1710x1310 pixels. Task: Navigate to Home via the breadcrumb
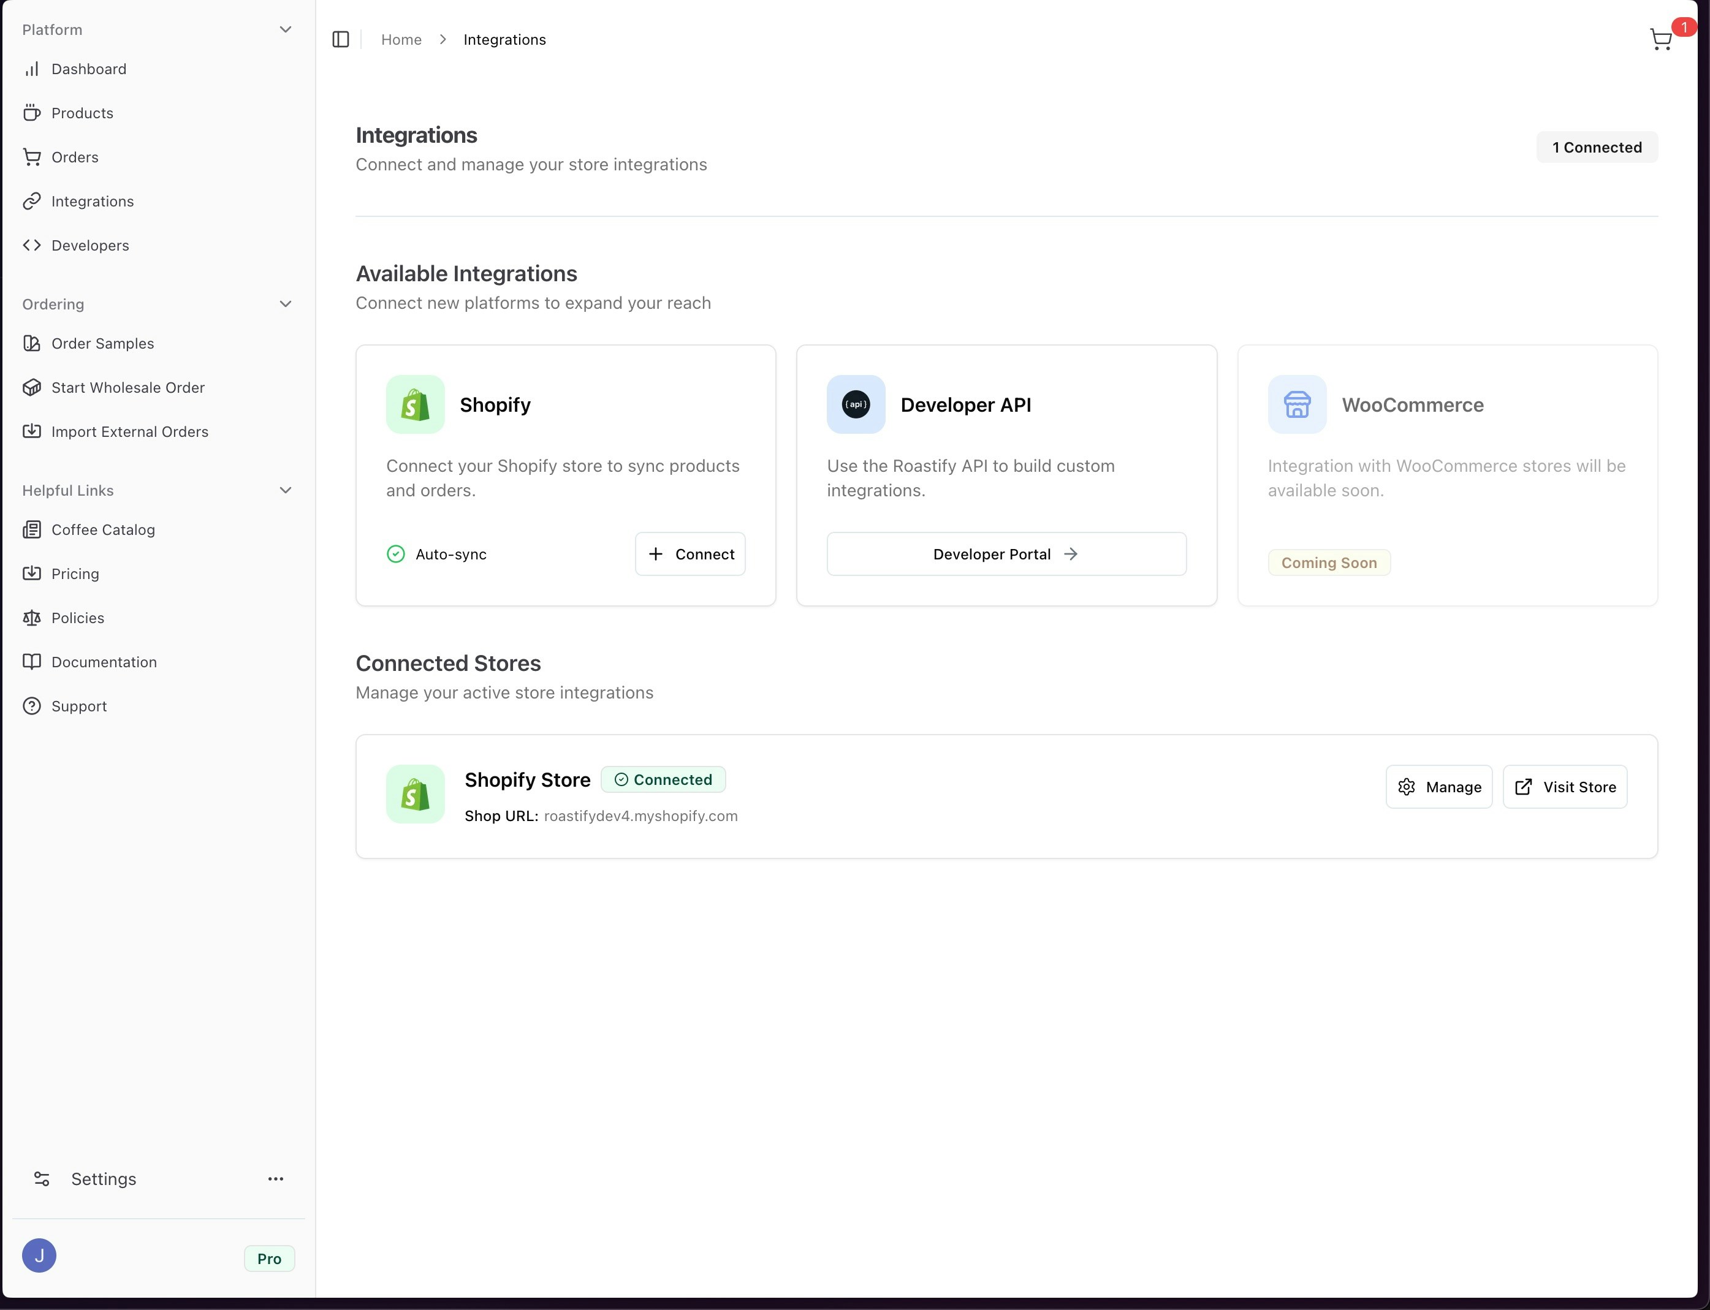click(401, 39)
